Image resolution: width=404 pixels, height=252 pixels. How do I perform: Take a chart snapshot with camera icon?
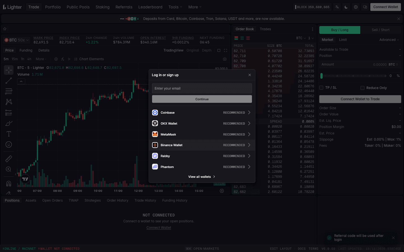coord(225,59)
